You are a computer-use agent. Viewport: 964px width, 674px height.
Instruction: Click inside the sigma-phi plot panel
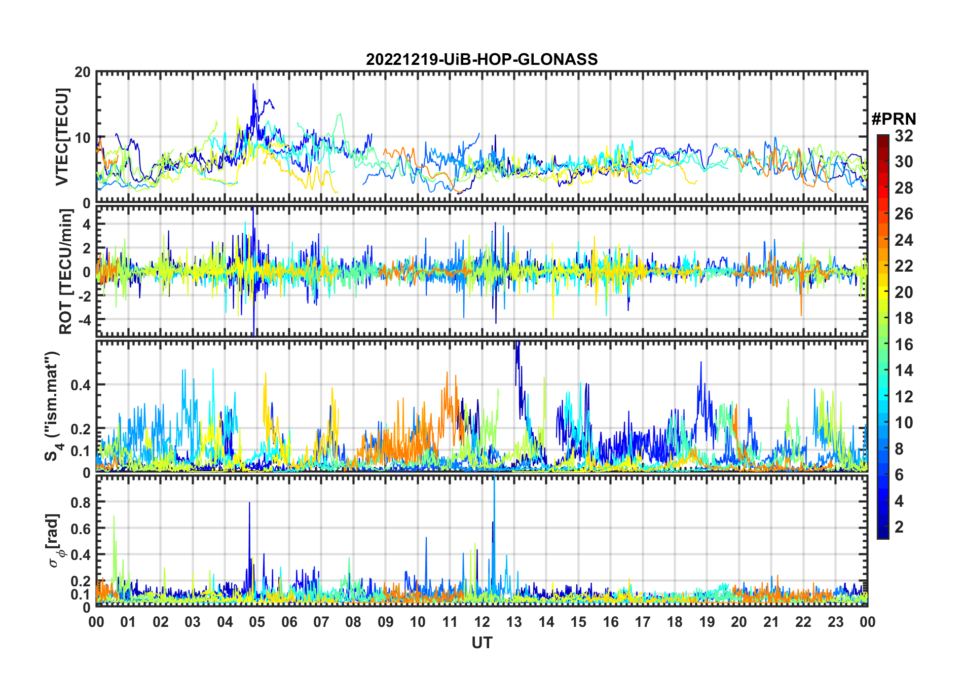click(481, 541)
